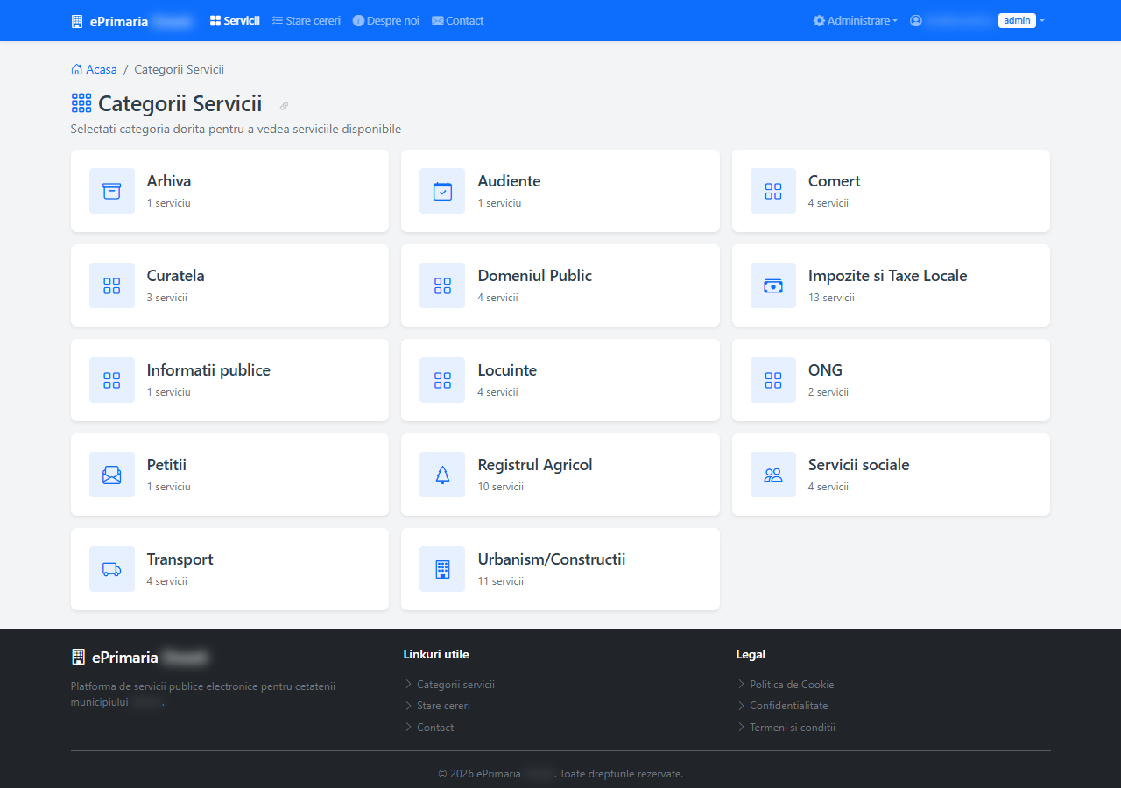1121x788 pixels.
Task: Click the Servicii sociale people icon
Action: [x=773, y=475]
